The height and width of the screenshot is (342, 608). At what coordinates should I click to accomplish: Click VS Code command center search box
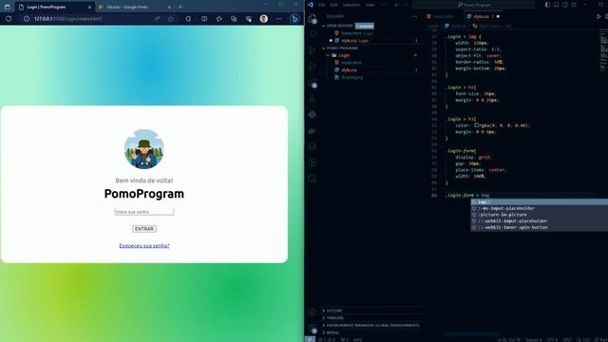pyautogui.click(x=474, y=5)
